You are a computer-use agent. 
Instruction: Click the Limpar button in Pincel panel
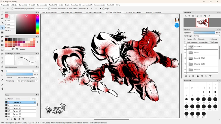[x=34, y=99]
